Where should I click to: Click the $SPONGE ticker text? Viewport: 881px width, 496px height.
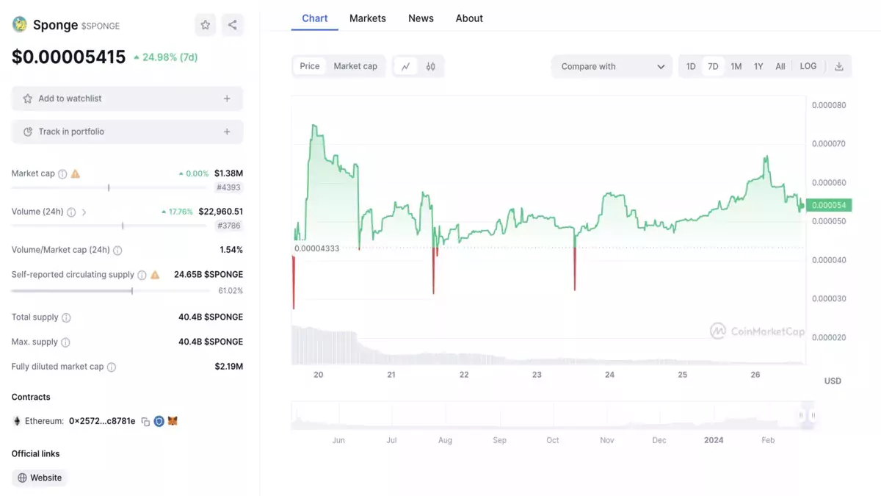(x=101, y=26)
